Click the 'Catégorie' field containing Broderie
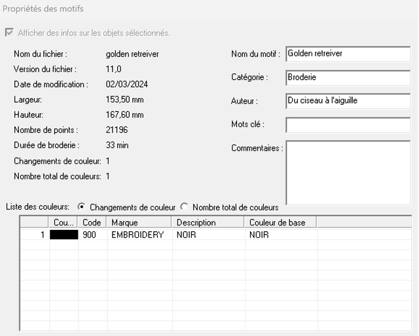419x336 pixels. [347, 77]
